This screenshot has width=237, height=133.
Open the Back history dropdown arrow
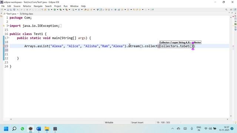pyautogui.click(x=143, y=10)
